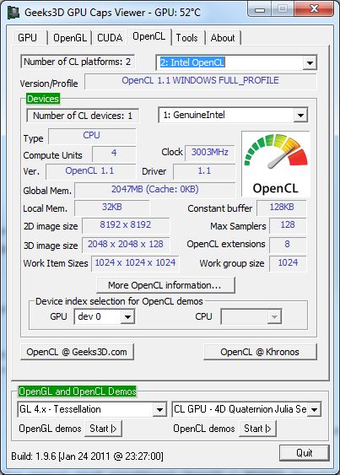340x475 pixels.
Task: Expand the GenuineIntel device dropdown arrow
Action: pyautogui.click(x=300, y=115)
